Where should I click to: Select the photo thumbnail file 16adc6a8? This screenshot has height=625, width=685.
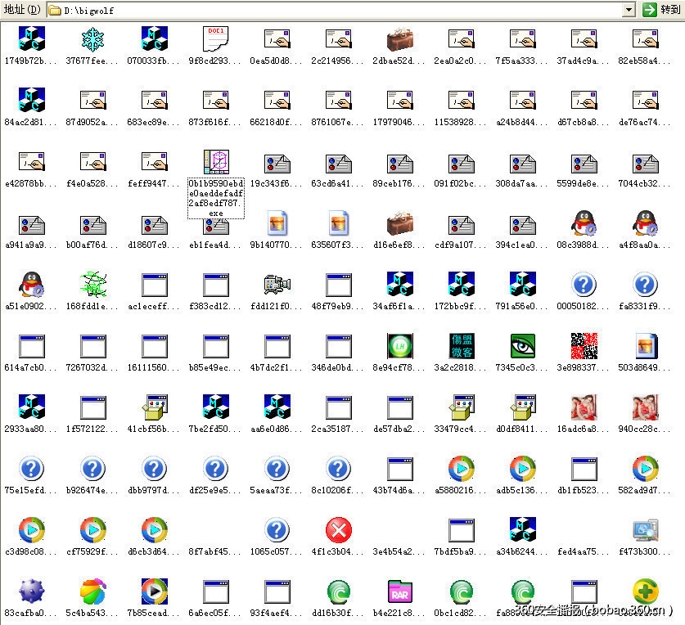pyautogui.click(x=584, y=407)
